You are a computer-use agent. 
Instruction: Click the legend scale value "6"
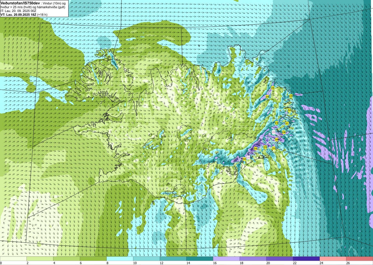click(81, 263)
